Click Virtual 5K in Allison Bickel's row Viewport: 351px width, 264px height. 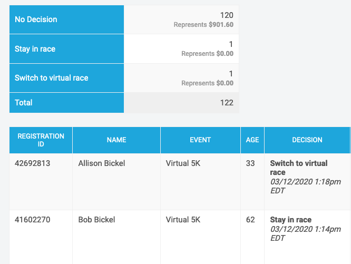(x=183, y=163)
